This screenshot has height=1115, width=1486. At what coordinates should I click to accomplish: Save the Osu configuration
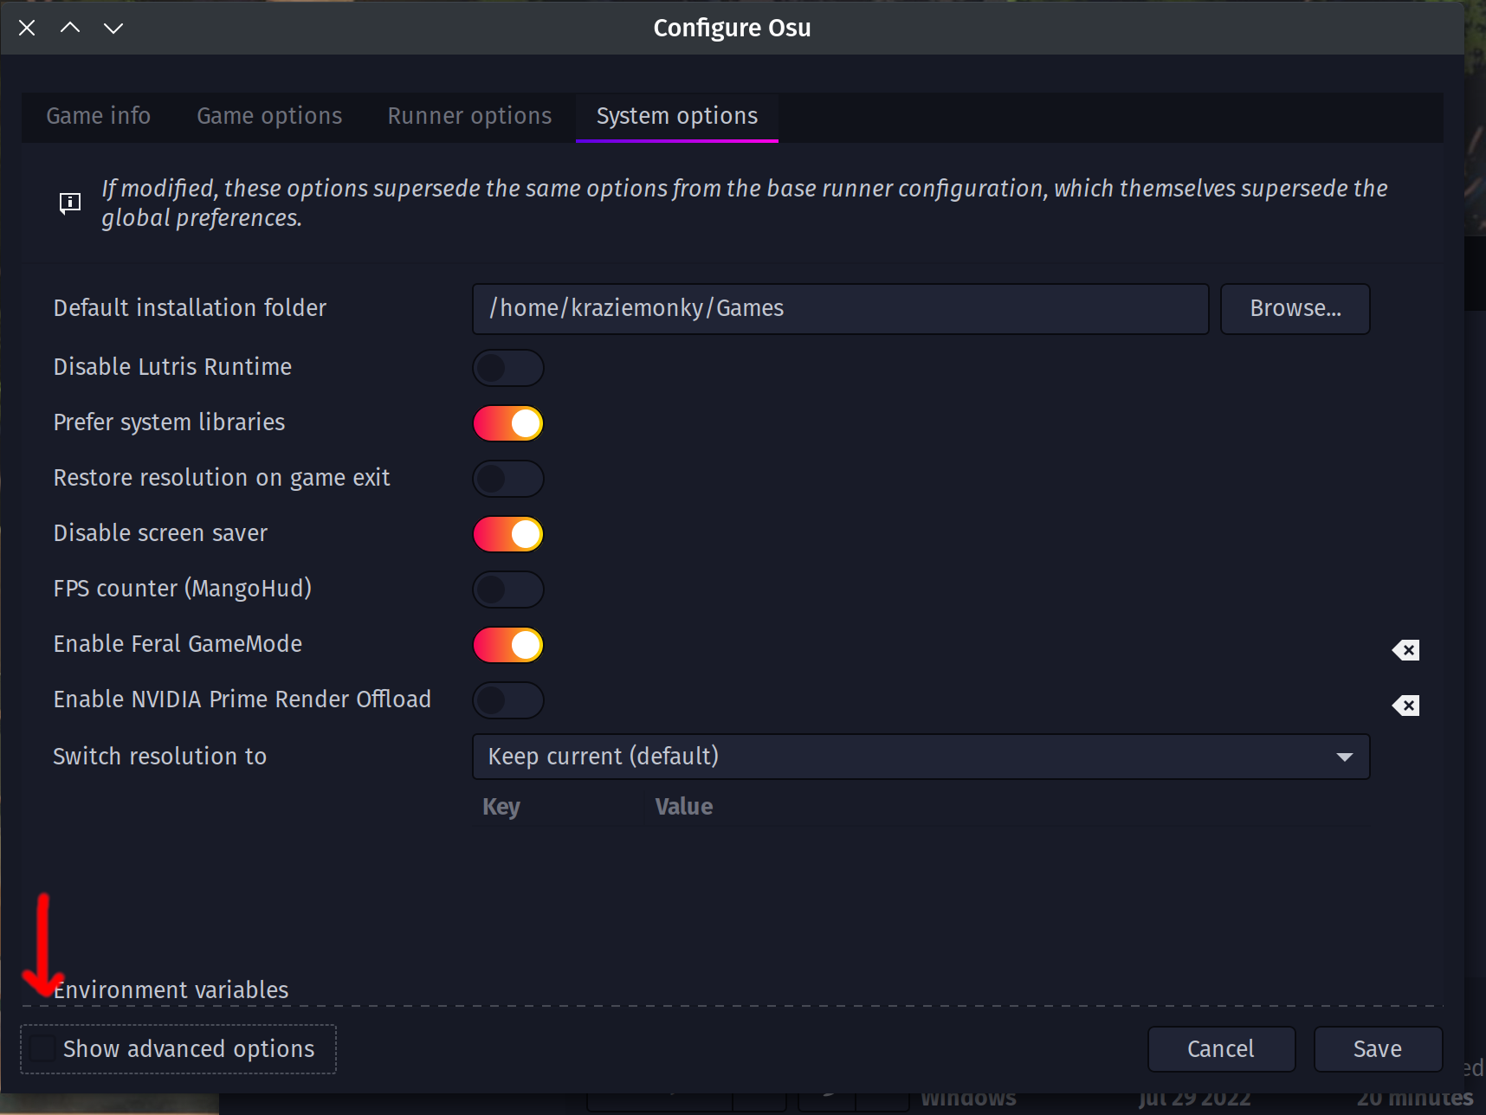1378,1049
